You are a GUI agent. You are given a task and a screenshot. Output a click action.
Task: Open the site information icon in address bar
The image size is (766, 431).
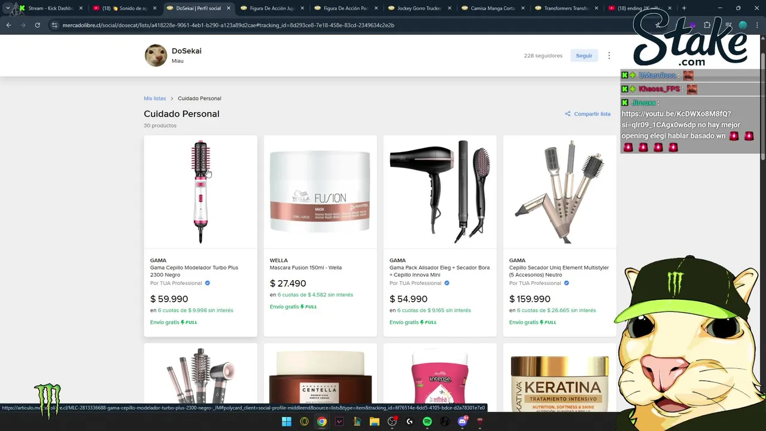(x=54, y=25)
